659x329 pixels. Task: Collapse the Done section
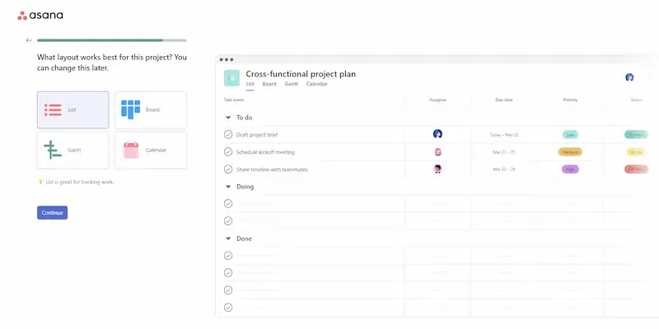click(x=228, y=239)
